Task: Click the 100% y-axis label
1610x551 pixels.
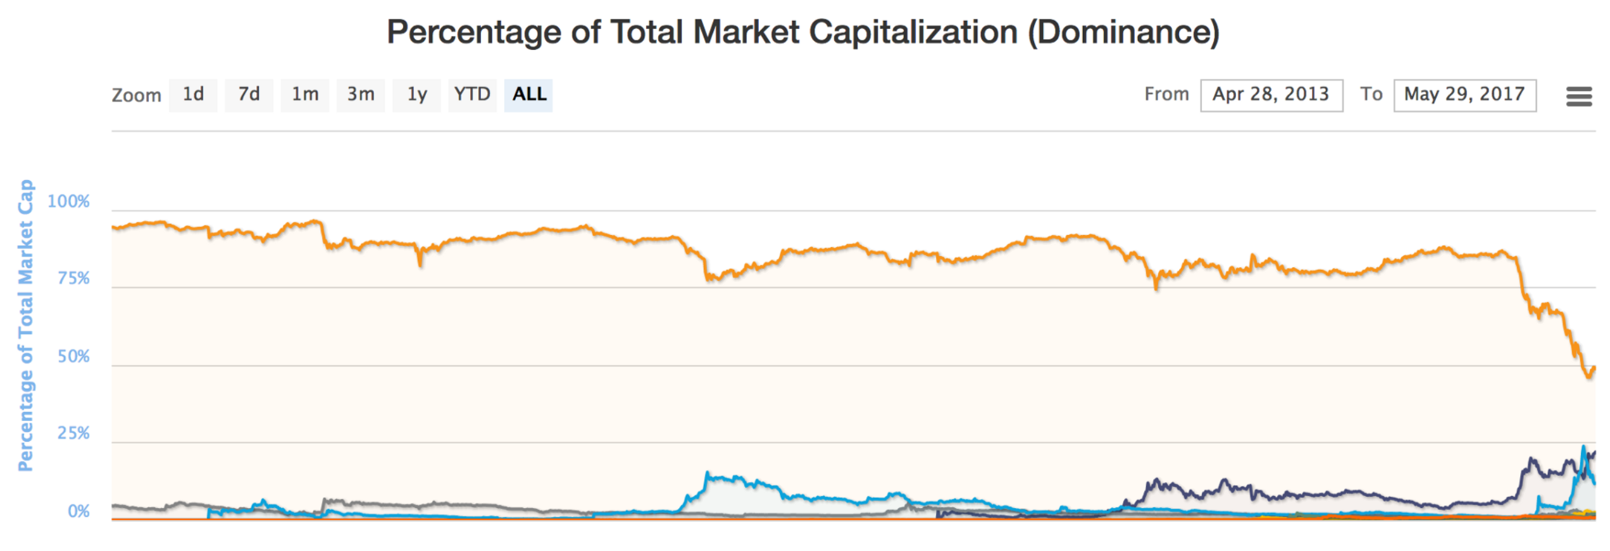Action: tap(68, 202)
